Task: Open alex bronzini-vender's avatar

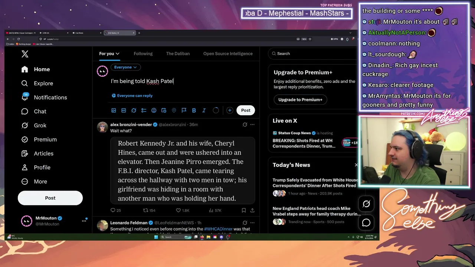Action: click(102, 127)
